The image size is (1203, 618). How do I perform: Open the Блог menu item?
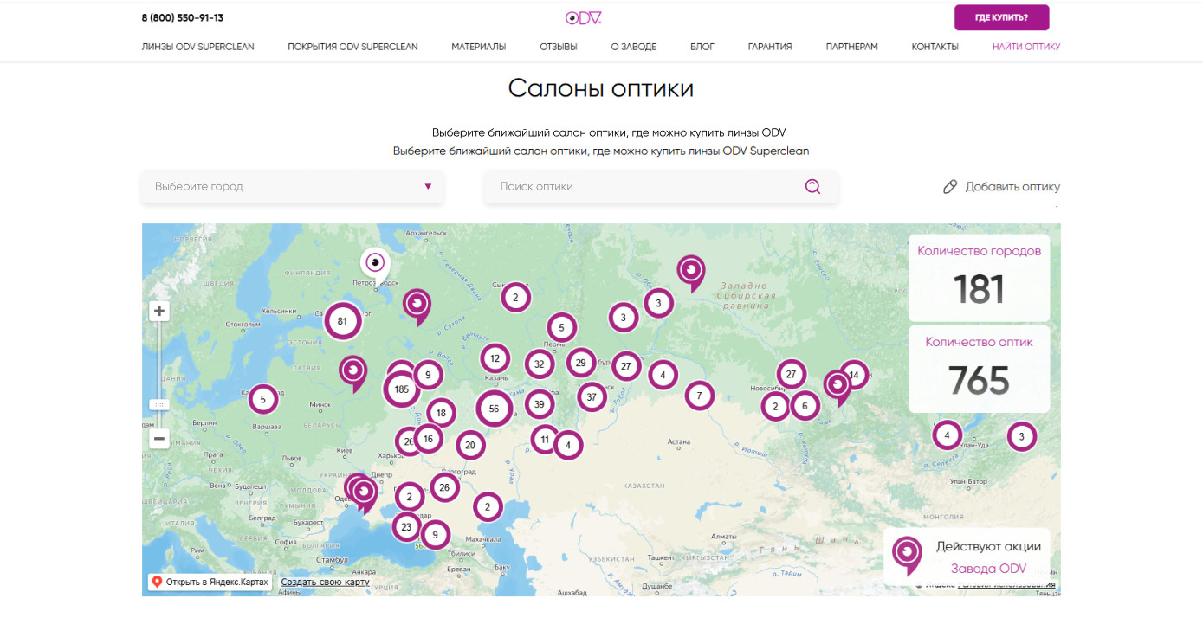pyautogui.click(x=702, y=47)
